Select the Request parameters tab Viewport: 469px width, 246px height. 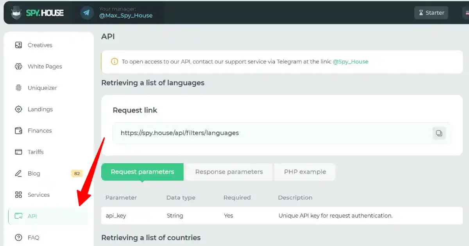click(142, 172)
